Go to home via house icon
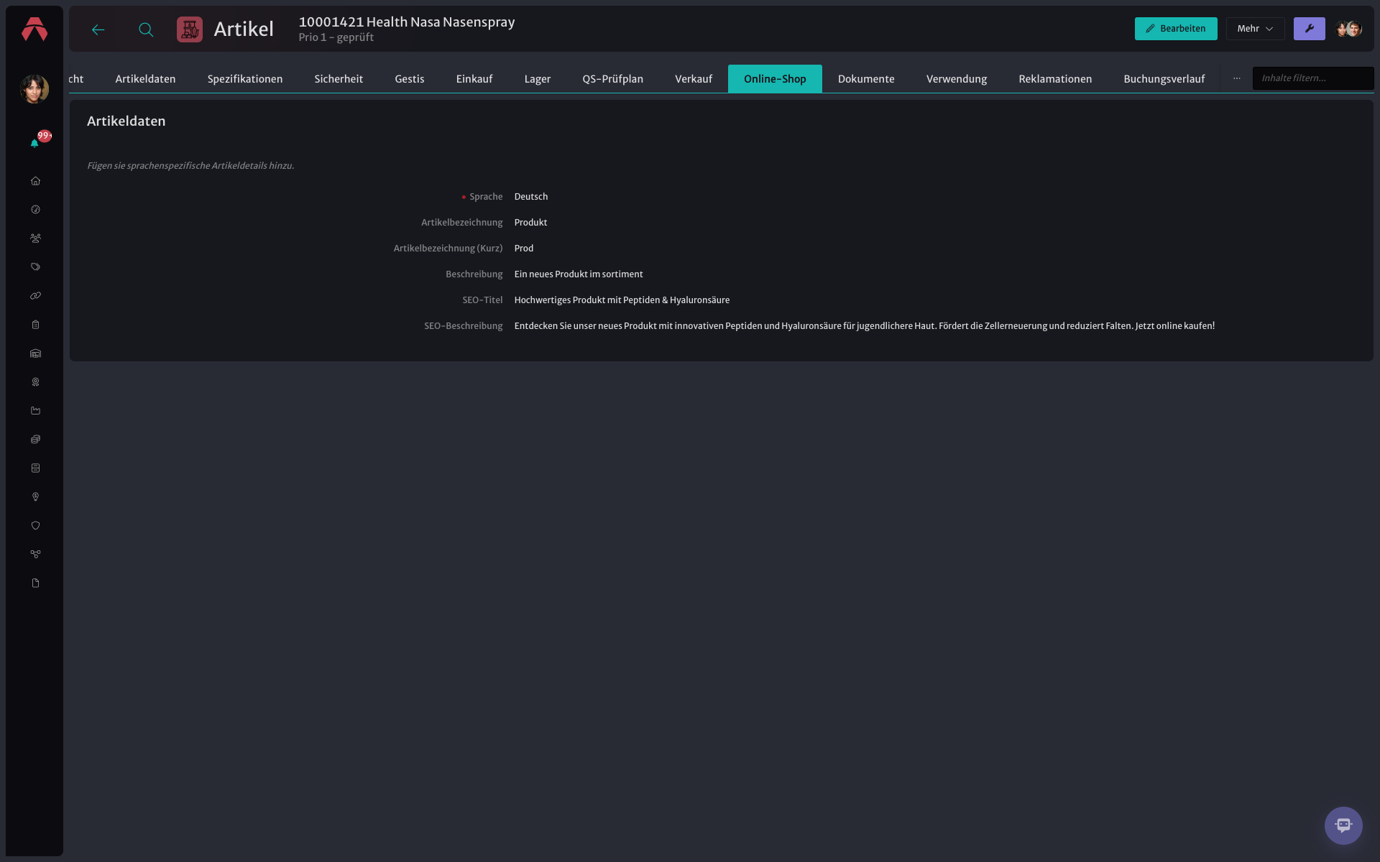This screenshot has height=862, width=1380. pyautogui.click(x=35, y=181)
